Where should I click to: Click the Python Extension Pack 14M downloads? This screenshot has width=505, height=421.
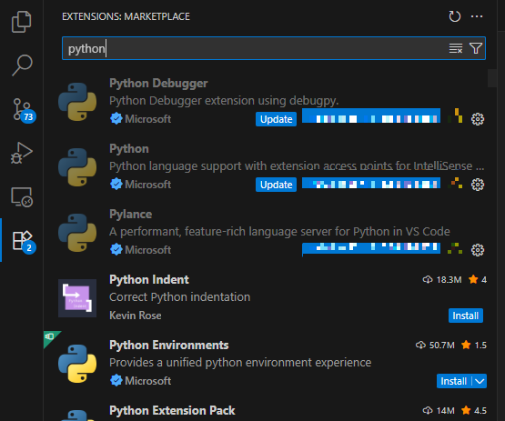pyautogui.click(x=439, y=410)
